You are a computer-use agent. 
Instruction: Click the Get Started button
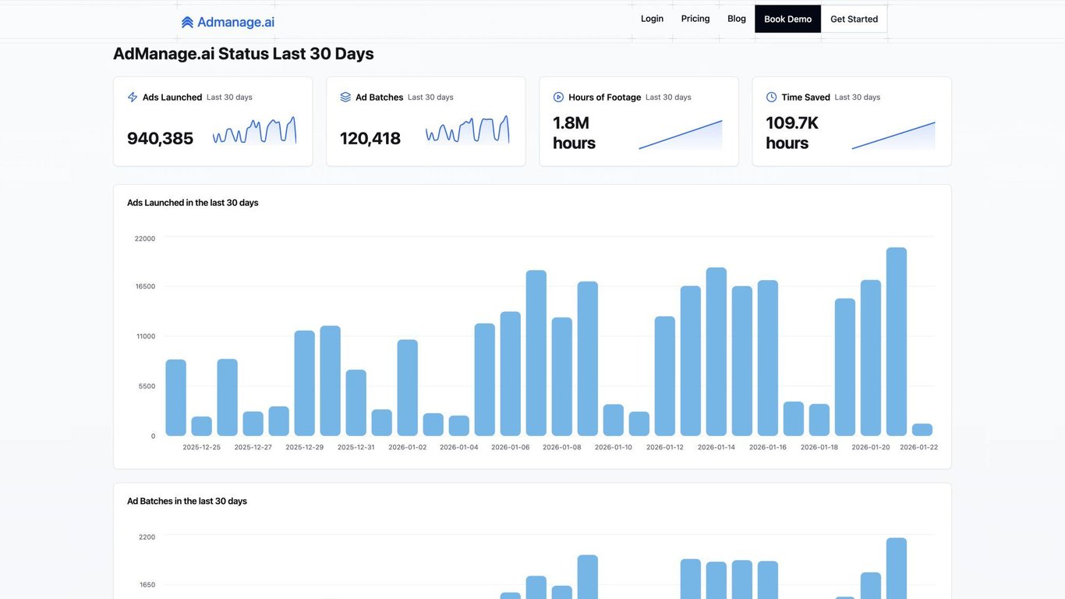point(854,19)
